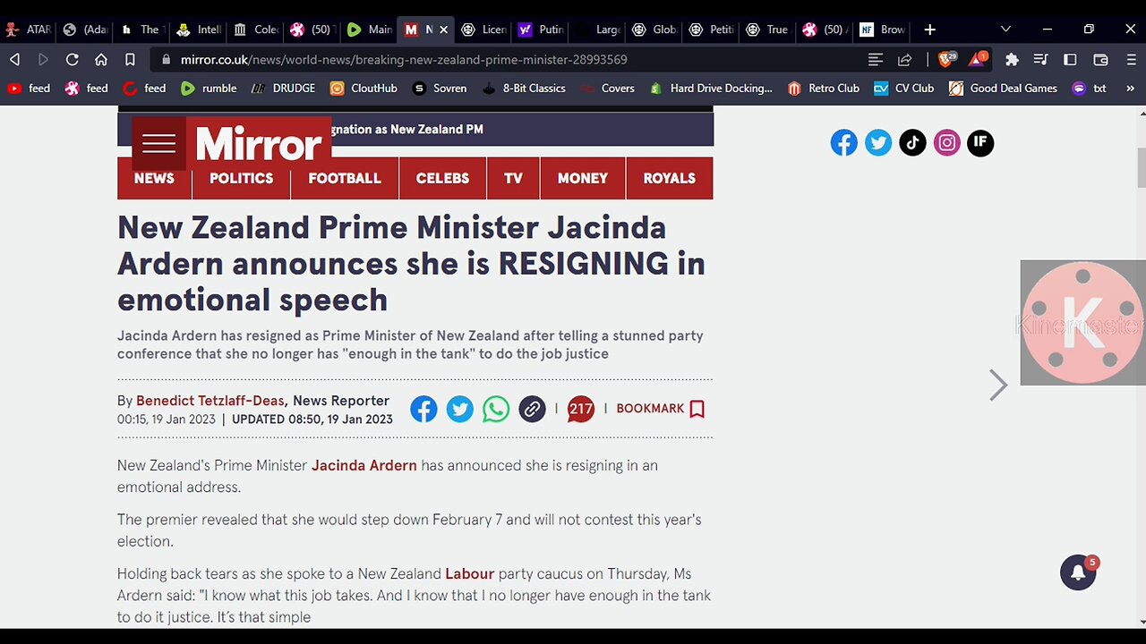This screenshot has width=1146, height=644.
Task: Switch to the Intell tab
Action: coord(200,30)
